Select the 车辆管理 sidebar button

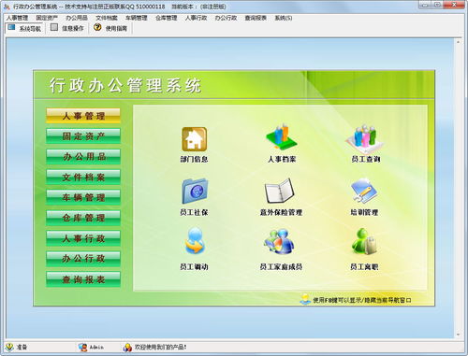83,197
